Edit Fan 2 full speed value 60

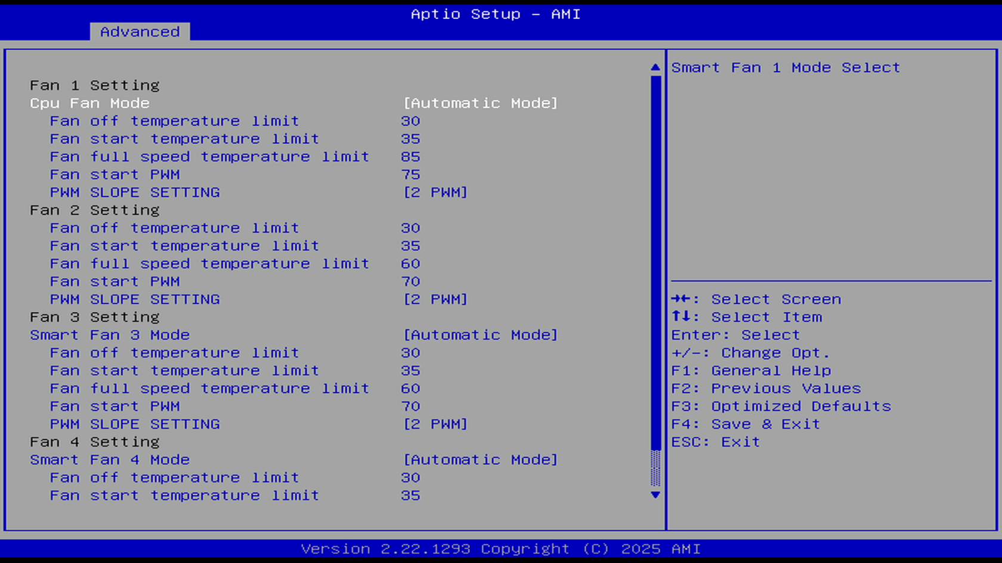tap(410, 264)
